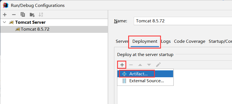
Task: Move the deployment item down
Action: coord(149,65)
